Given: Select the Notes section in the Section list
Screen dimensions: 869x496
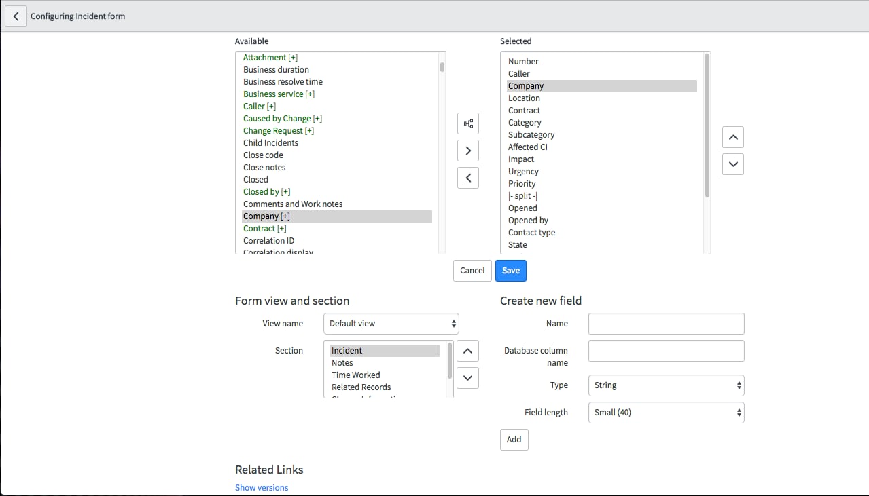Looking at the screenshot, I should (x=342, y=362).
